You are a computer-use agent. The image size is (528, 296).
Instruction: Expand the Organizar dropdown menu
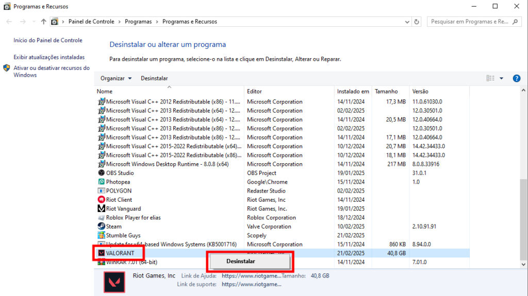116,78
